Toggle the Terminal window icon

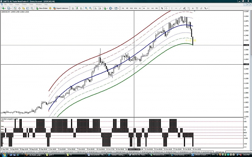click(x=28, y=8)
